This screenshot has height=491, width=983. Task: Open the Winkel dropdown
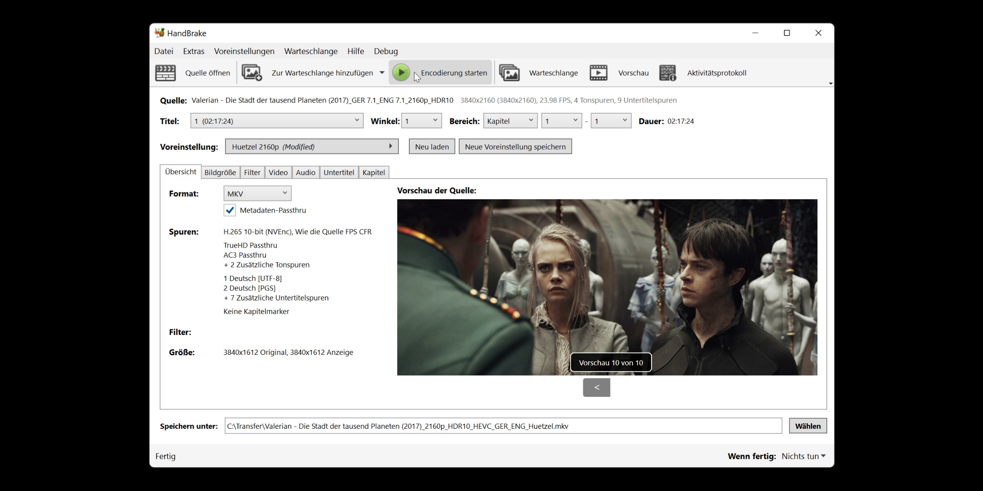click(x=421, y=121)
